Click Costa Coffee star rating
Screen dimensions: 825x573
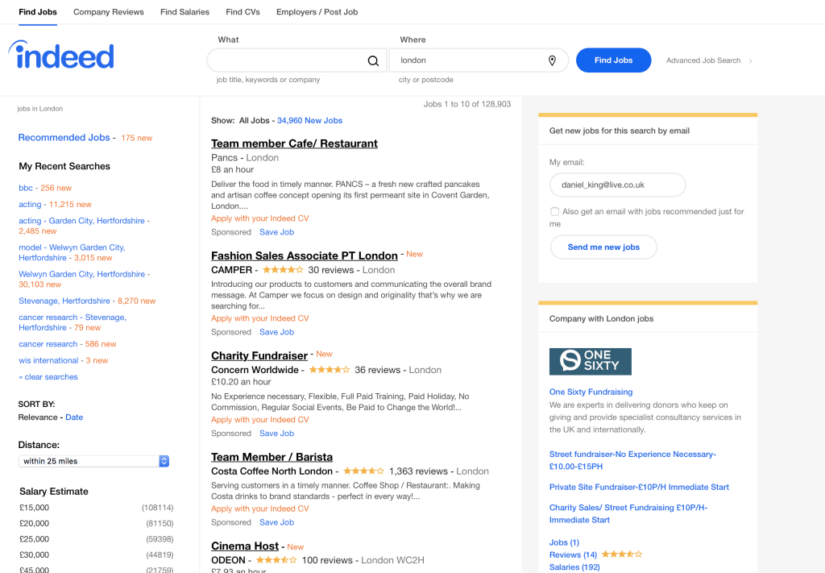pos(363,471)
